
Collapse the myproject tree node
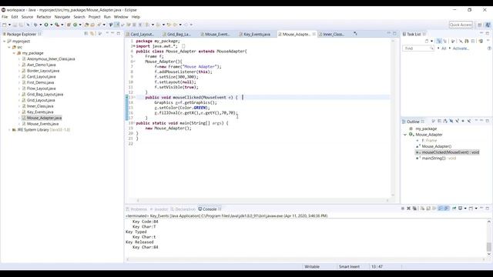[x=4, y=41]
